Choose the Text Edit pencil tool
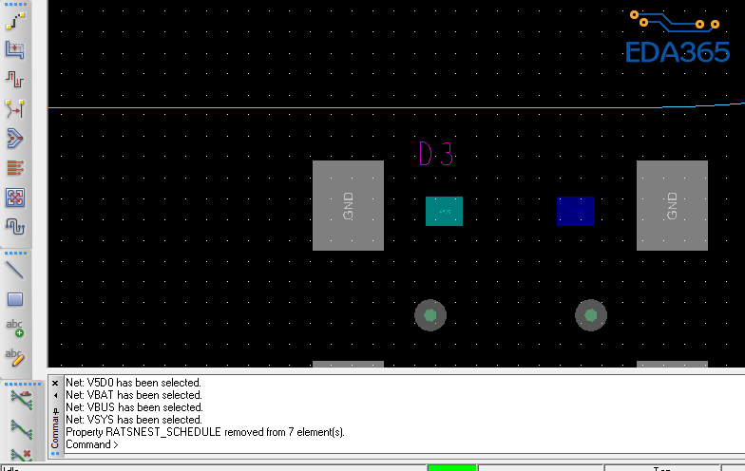This screenshot has width=745, height=471. click(15, 357)
